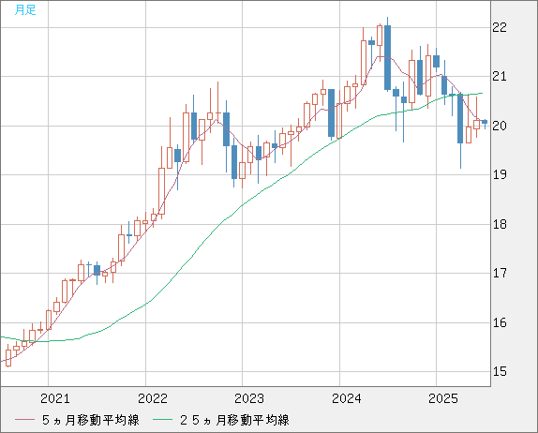
Task: Click the 20 price axis value
Action: [500, 126]
